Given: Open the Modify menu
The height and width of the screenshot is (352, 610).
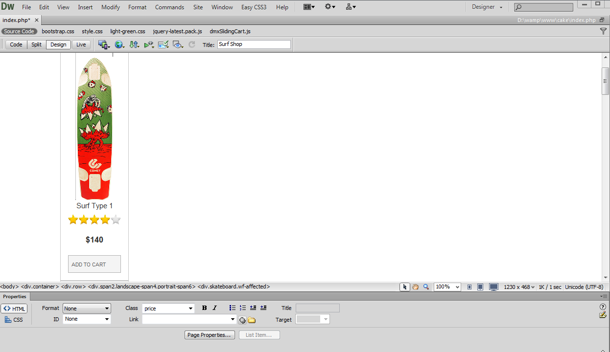Looking at the screenshot, I should [x=111, y=7].
